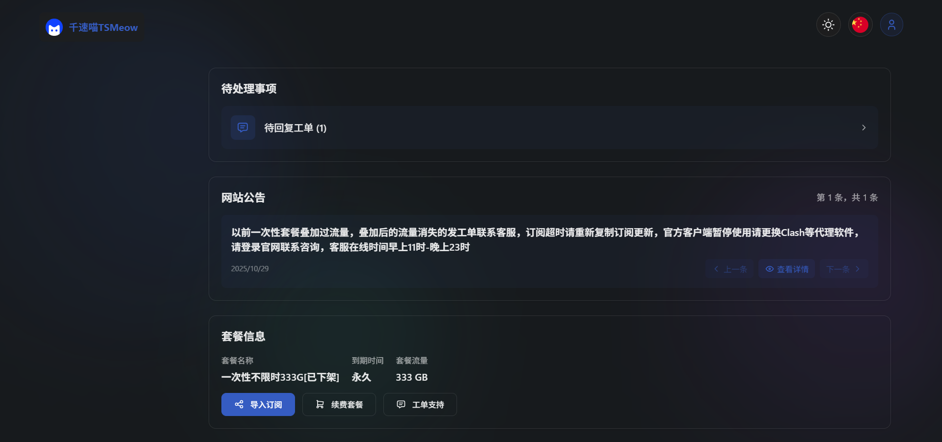942x442 pixels.
Task: Open the language selector with China flag
Action: pyautogui.click(x=860, y=25)
